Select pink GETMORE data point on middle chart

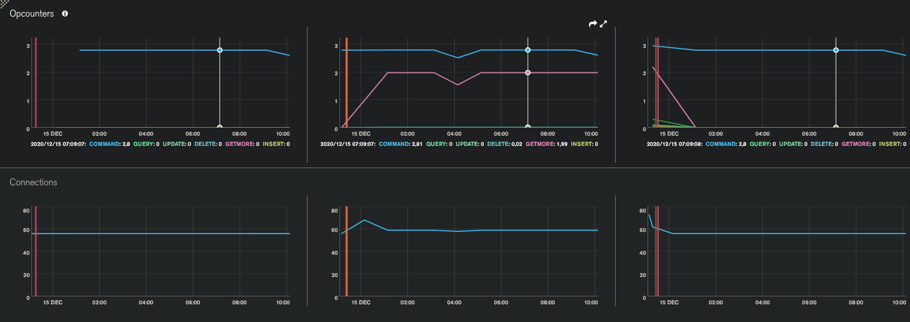[528, 72]
